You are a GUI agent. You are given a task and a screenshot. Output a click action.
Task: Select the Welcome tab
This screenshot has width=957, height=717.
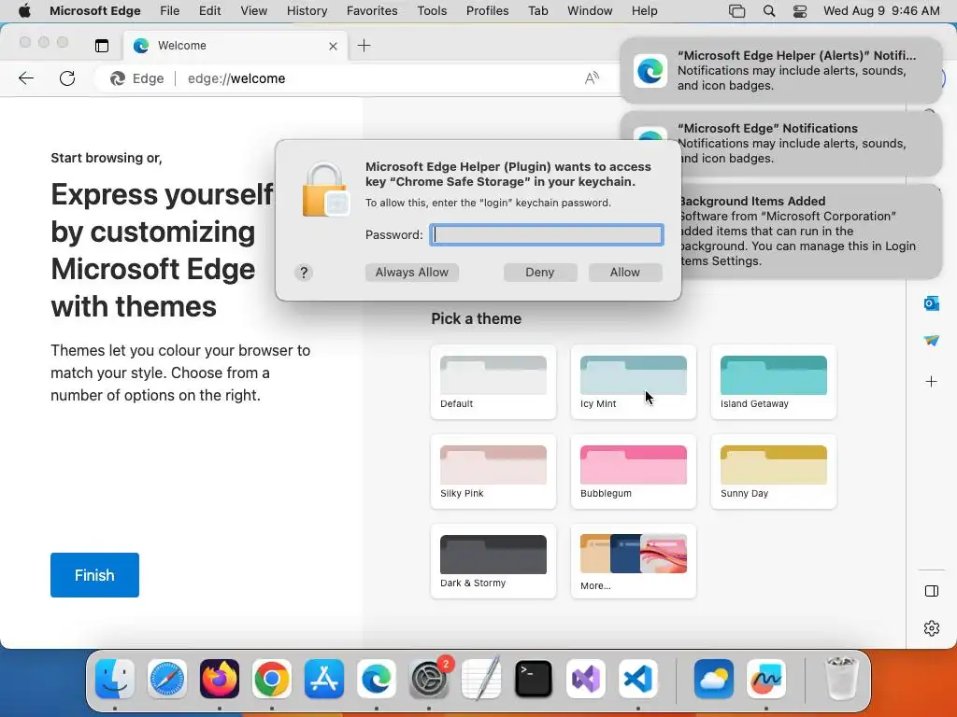click(236, 46)
